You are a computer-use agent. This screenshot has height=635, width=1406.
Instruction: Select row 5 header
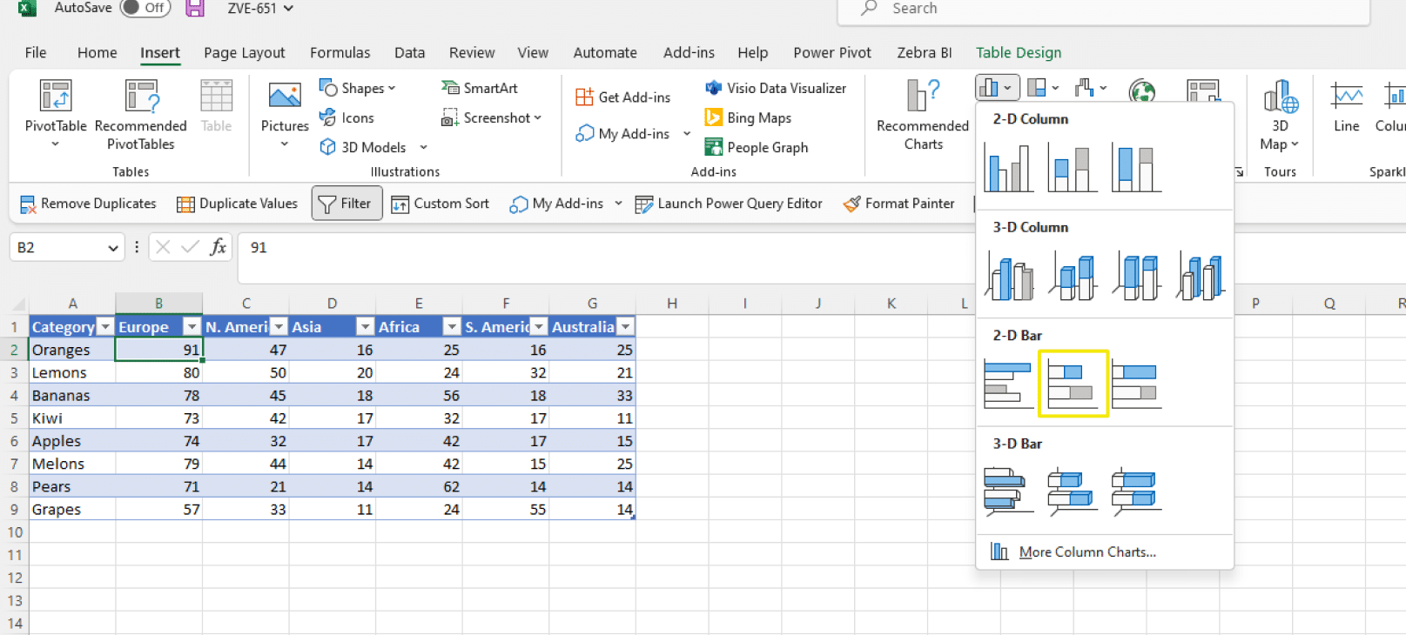(14, 418)
